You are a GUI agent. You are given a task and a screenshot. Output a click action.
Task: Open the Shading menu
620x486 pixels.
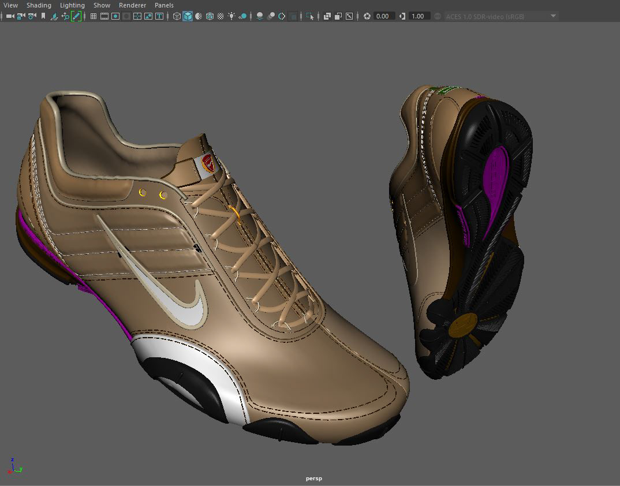pos(39,5)
